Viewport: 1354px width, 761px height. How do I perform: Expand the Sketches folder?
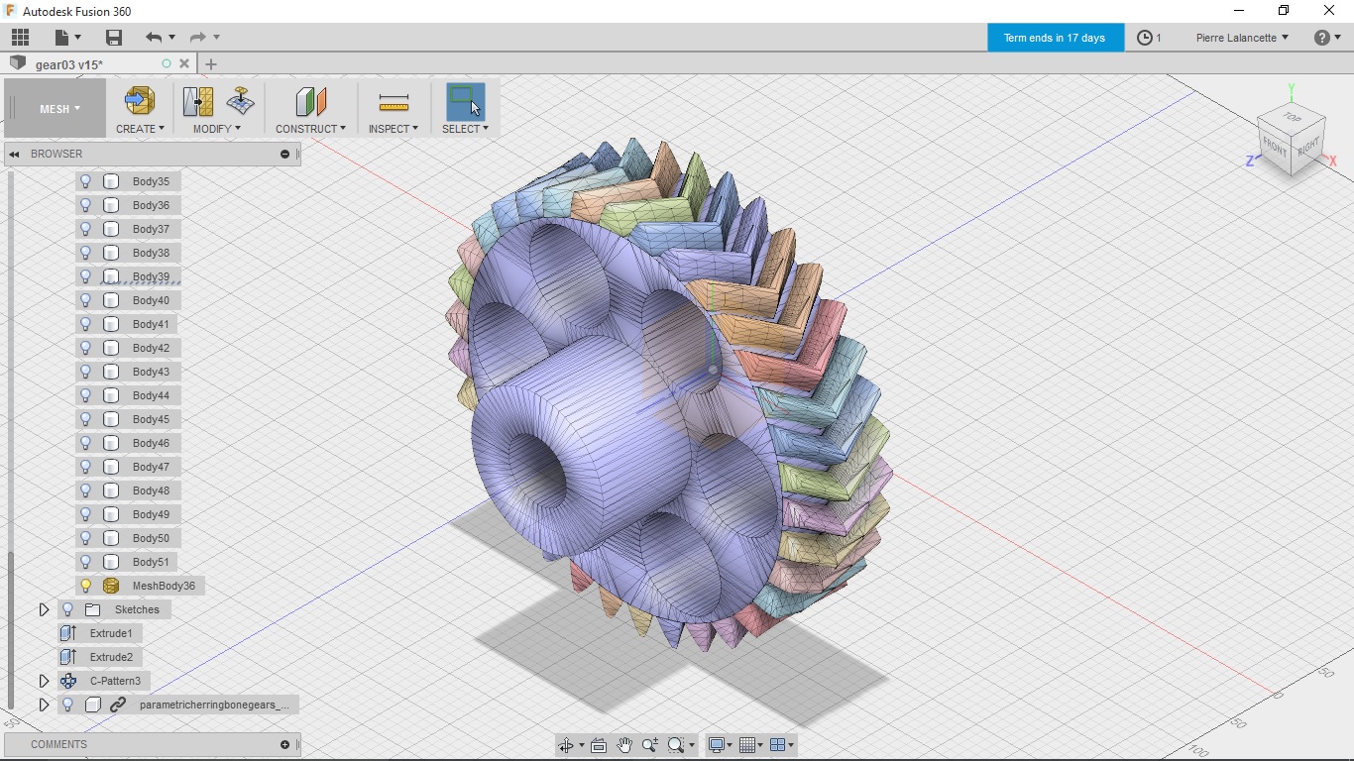point(44,609)
